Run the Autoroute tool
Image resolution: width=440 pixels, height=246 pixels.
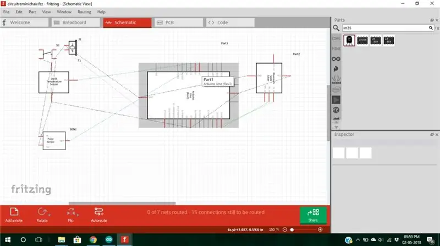(99, 215)
